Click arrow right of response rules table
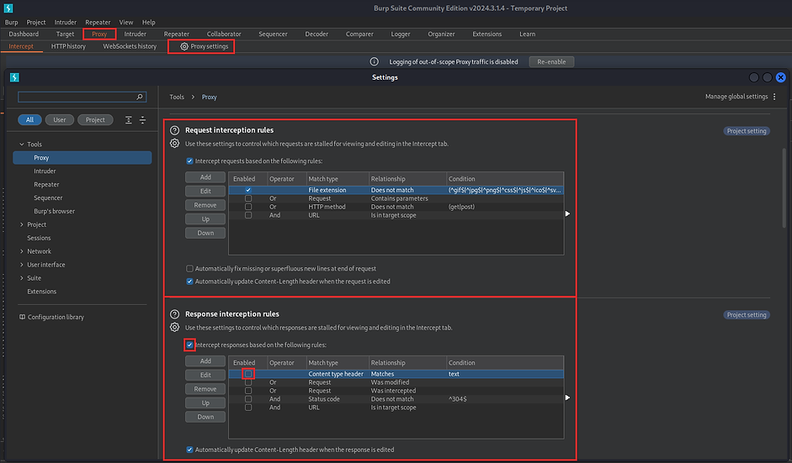The height and width of the screenshot is (463, 792). pos(568,397)
